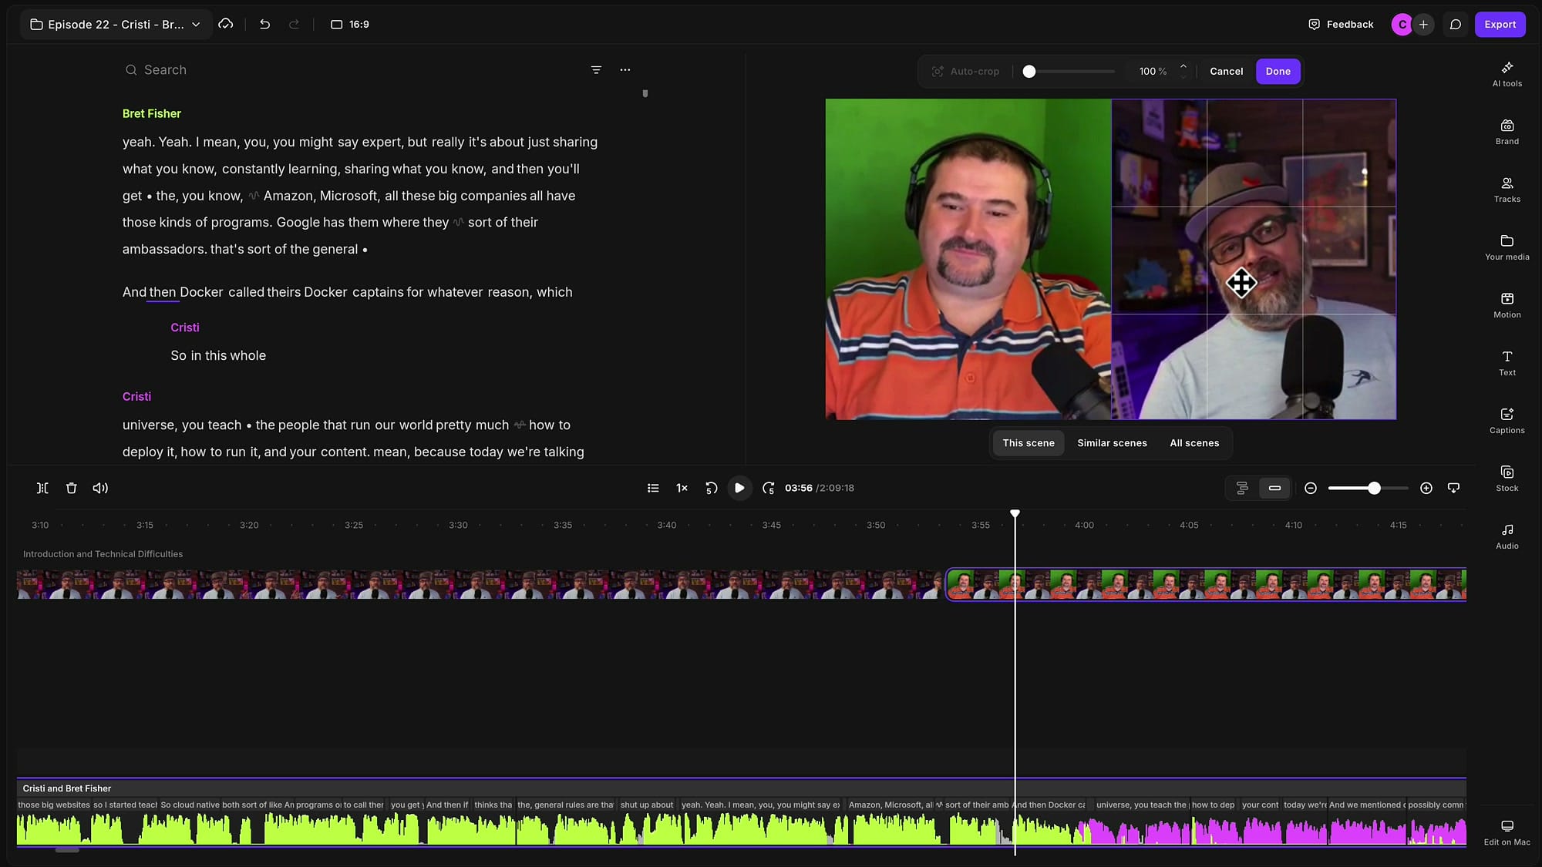The width and height of the screenshot is (1542, 867).
Task: Click the split clip icon
Action: [42, 488]
